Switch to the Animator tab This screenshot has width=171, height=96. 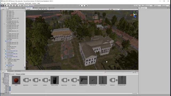point(52,8)
